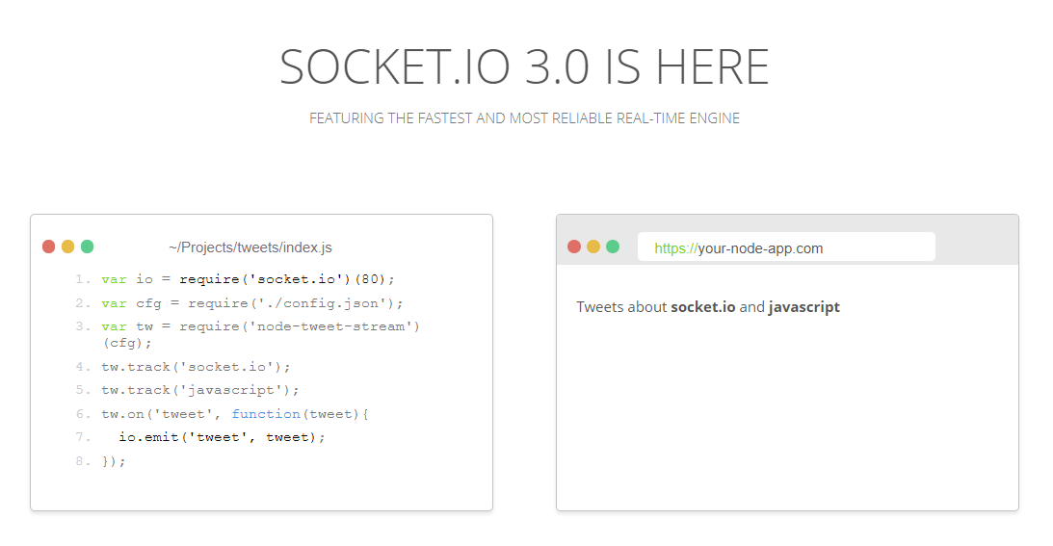Click the ~/Projects/tweets/index.js file title

[250, 247]
